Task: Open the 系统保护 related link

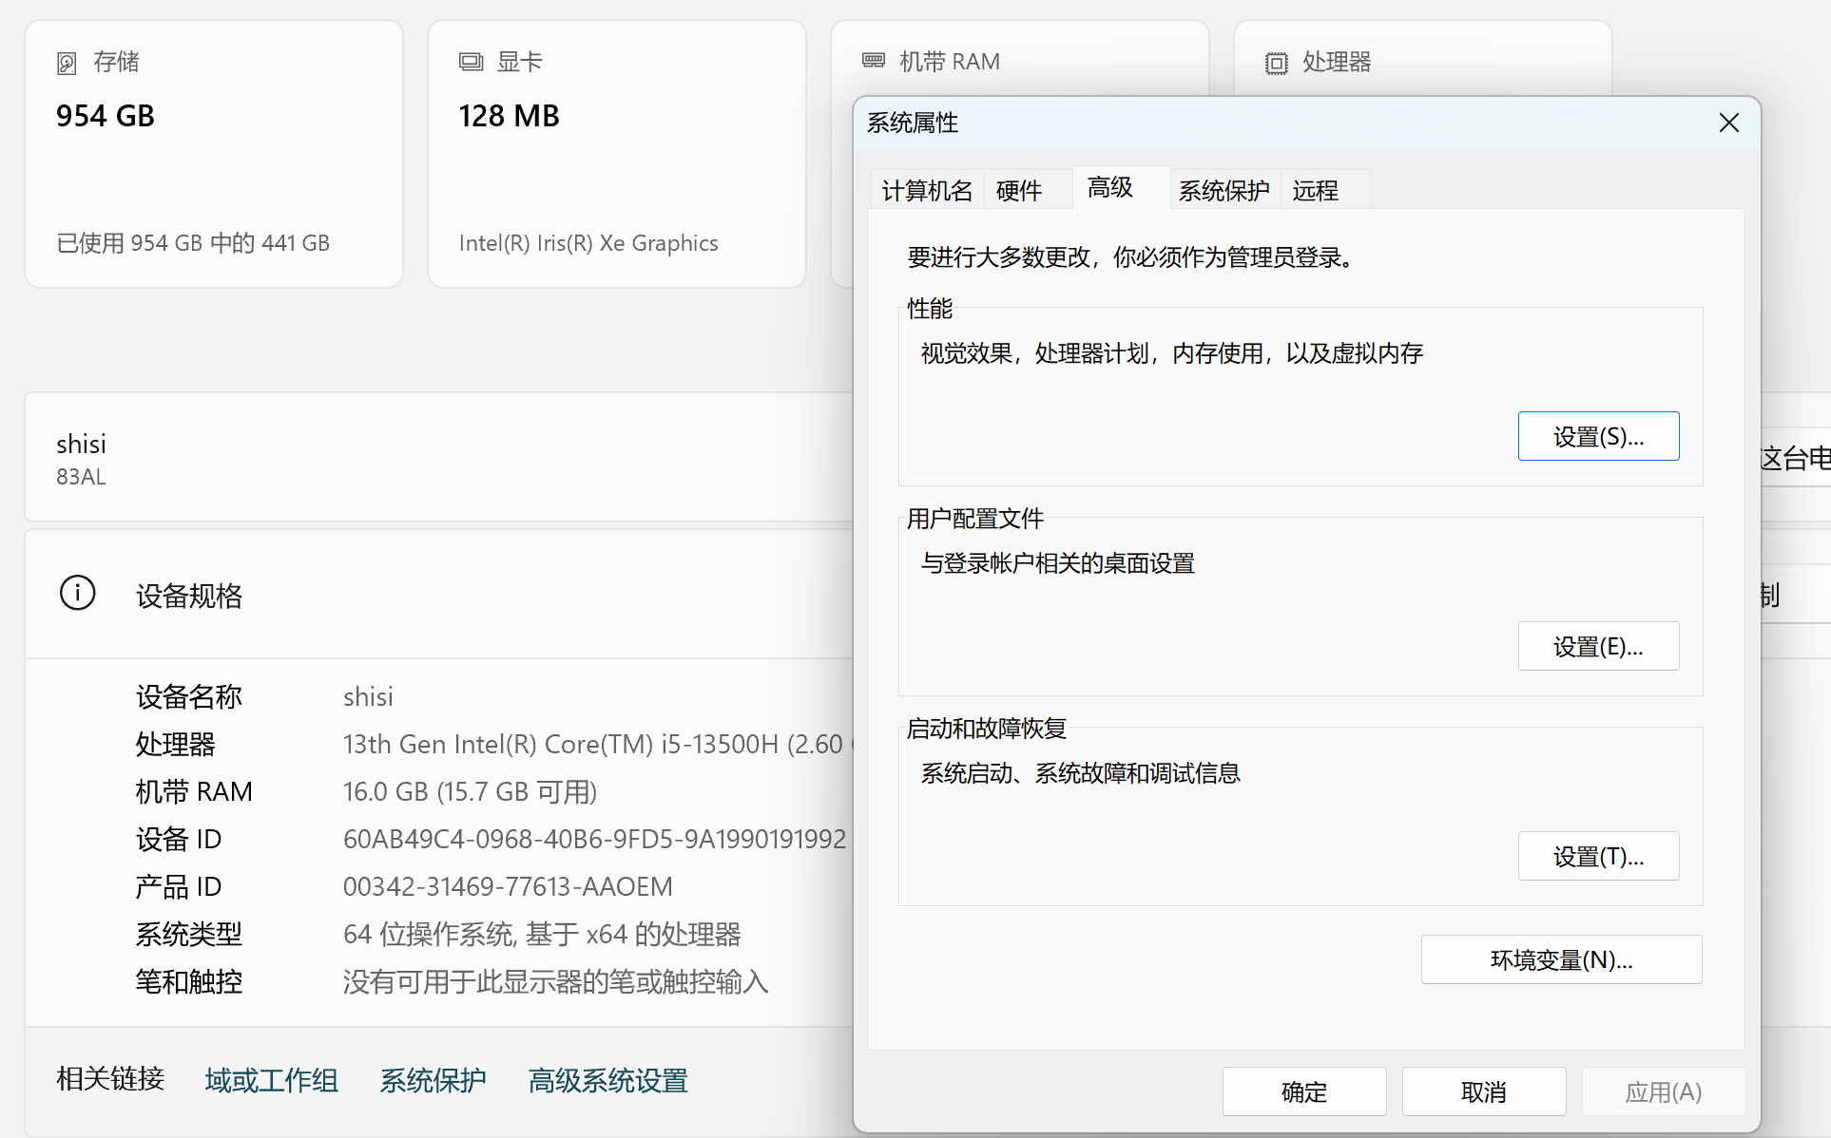Action: [433, 1081]
